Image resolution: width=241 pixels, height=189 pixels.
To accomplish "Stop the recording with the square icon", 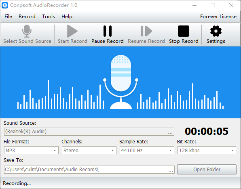I will pyautogui.click(x=184, y=31).
